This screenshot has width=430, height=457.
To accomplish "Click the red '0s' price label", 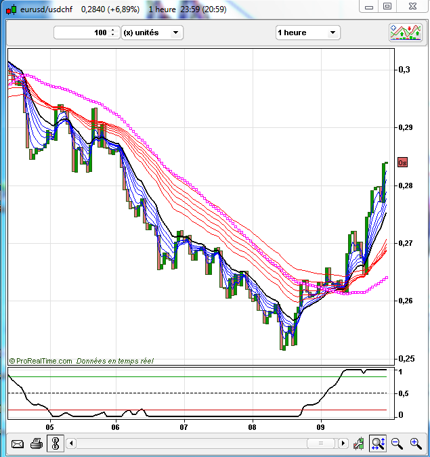I will 402,162.
